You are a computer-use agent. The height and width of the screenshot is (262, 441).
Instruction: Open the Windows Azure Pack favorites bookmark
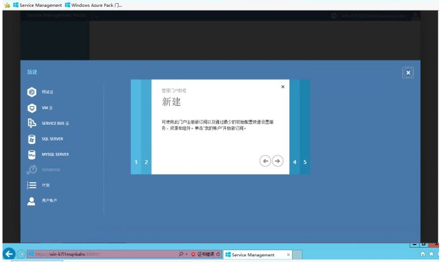[x=94, y=5]
